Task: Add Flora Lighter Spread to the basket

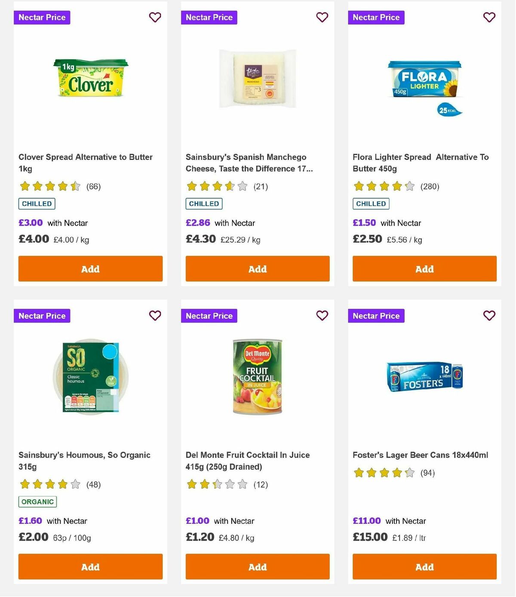Action: [424, 268]
